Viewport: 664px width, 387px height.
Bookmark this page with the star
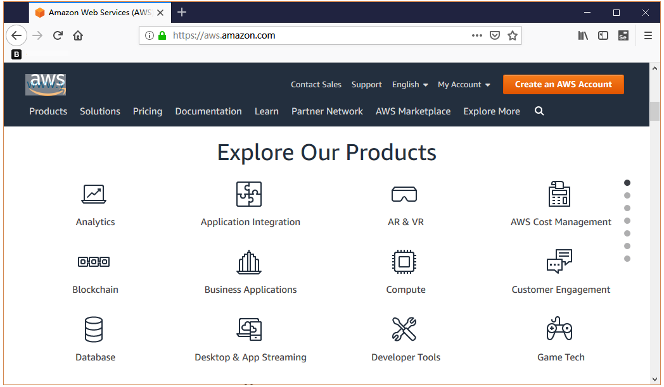tap(513, 35)
